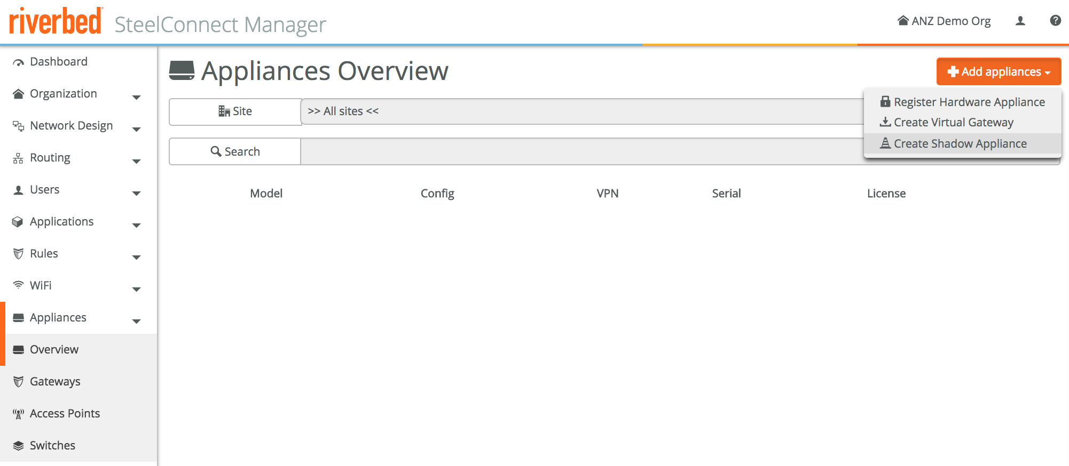Click the Appliances device icon in sidebar
The width and height of the screenshot is (1069, 466).
coord(19,318)
